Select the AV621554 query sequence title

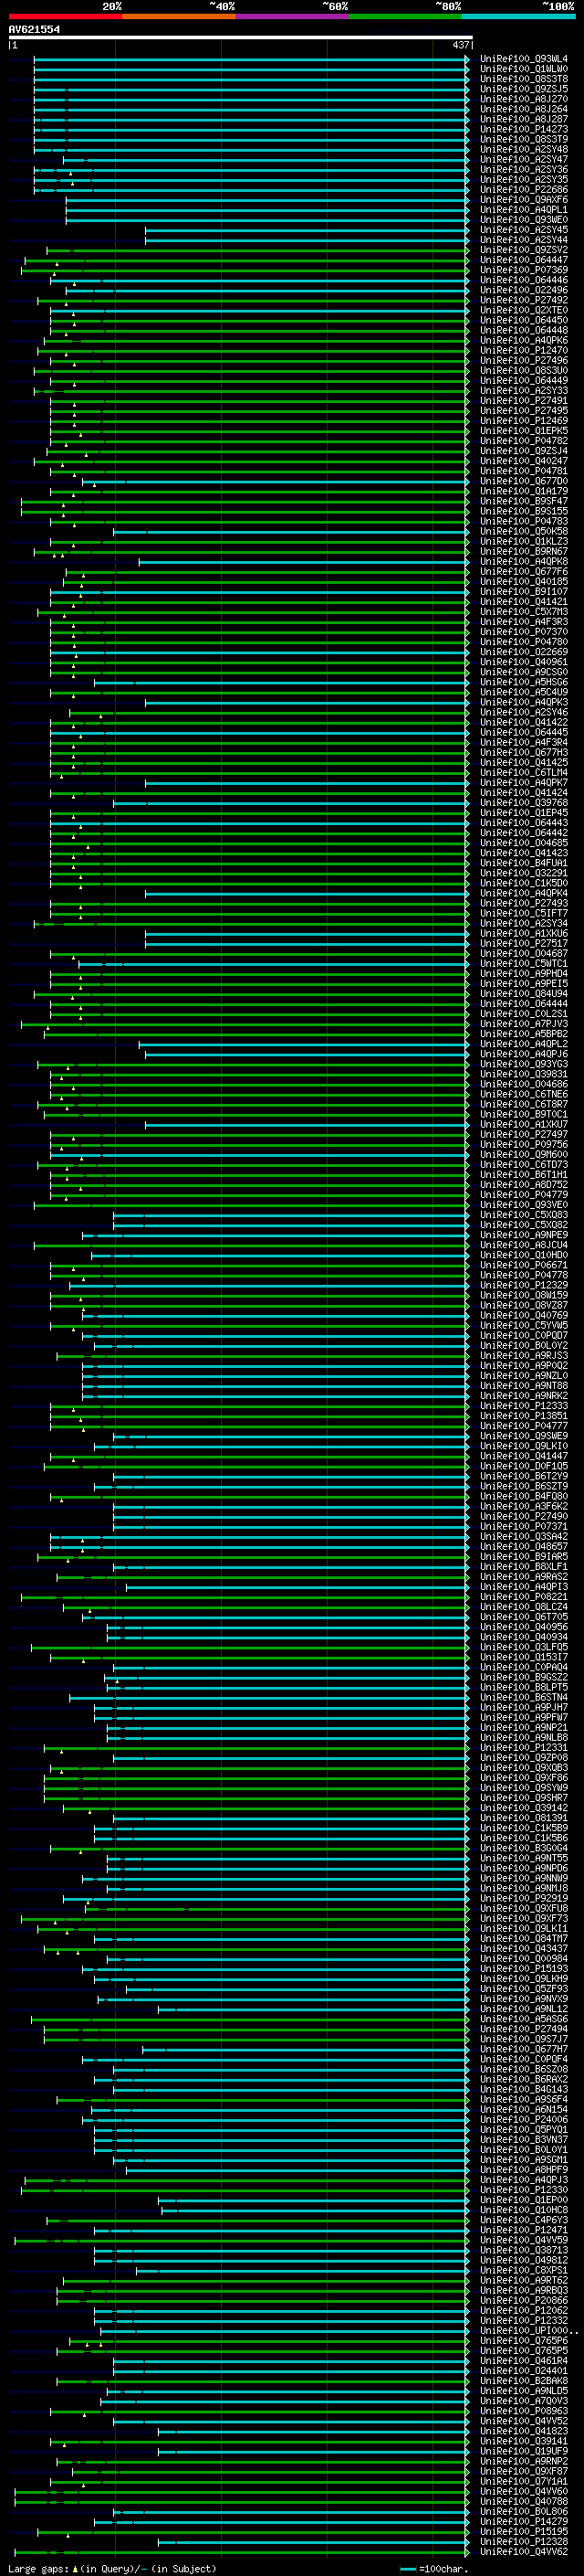(34, 30)
